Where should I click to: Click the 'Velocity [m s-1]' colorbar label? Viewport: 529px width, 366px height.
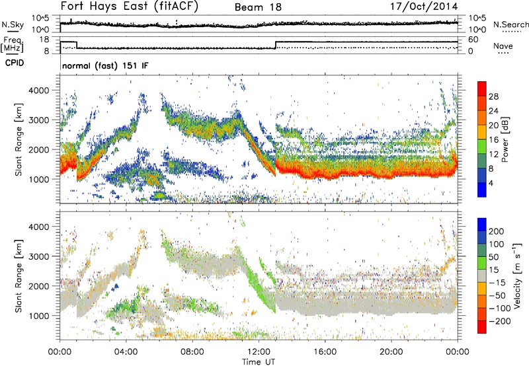(x=517, y=275)
